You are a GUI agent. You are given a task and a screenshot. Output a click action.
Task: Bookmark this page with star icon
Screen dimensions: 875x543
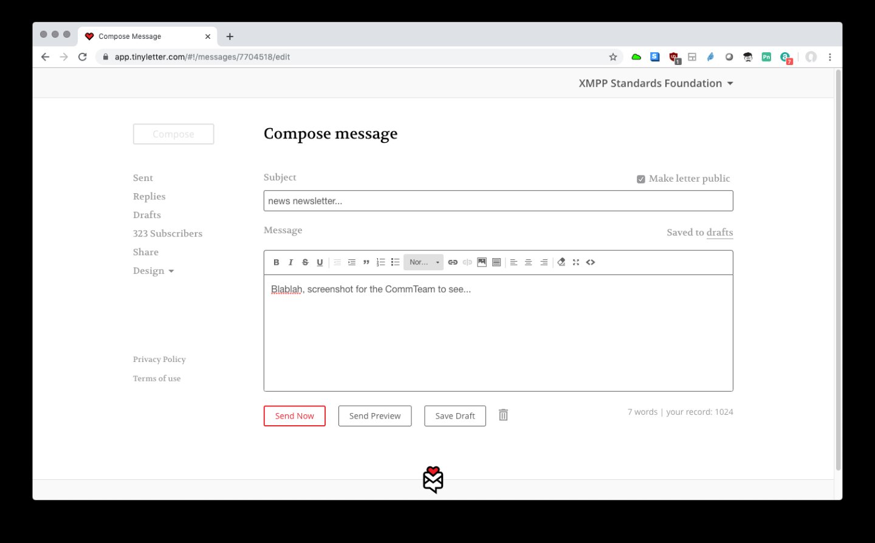(x=613, y=57)
